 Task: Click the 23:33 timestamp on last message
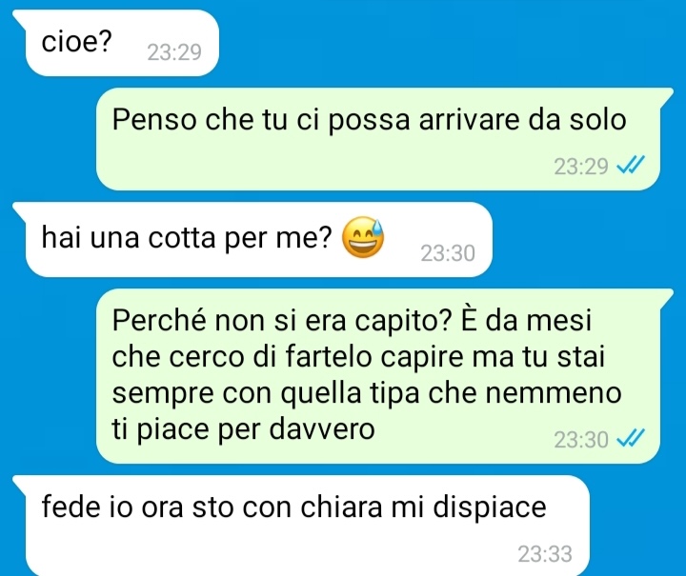[x=545, y=554]
